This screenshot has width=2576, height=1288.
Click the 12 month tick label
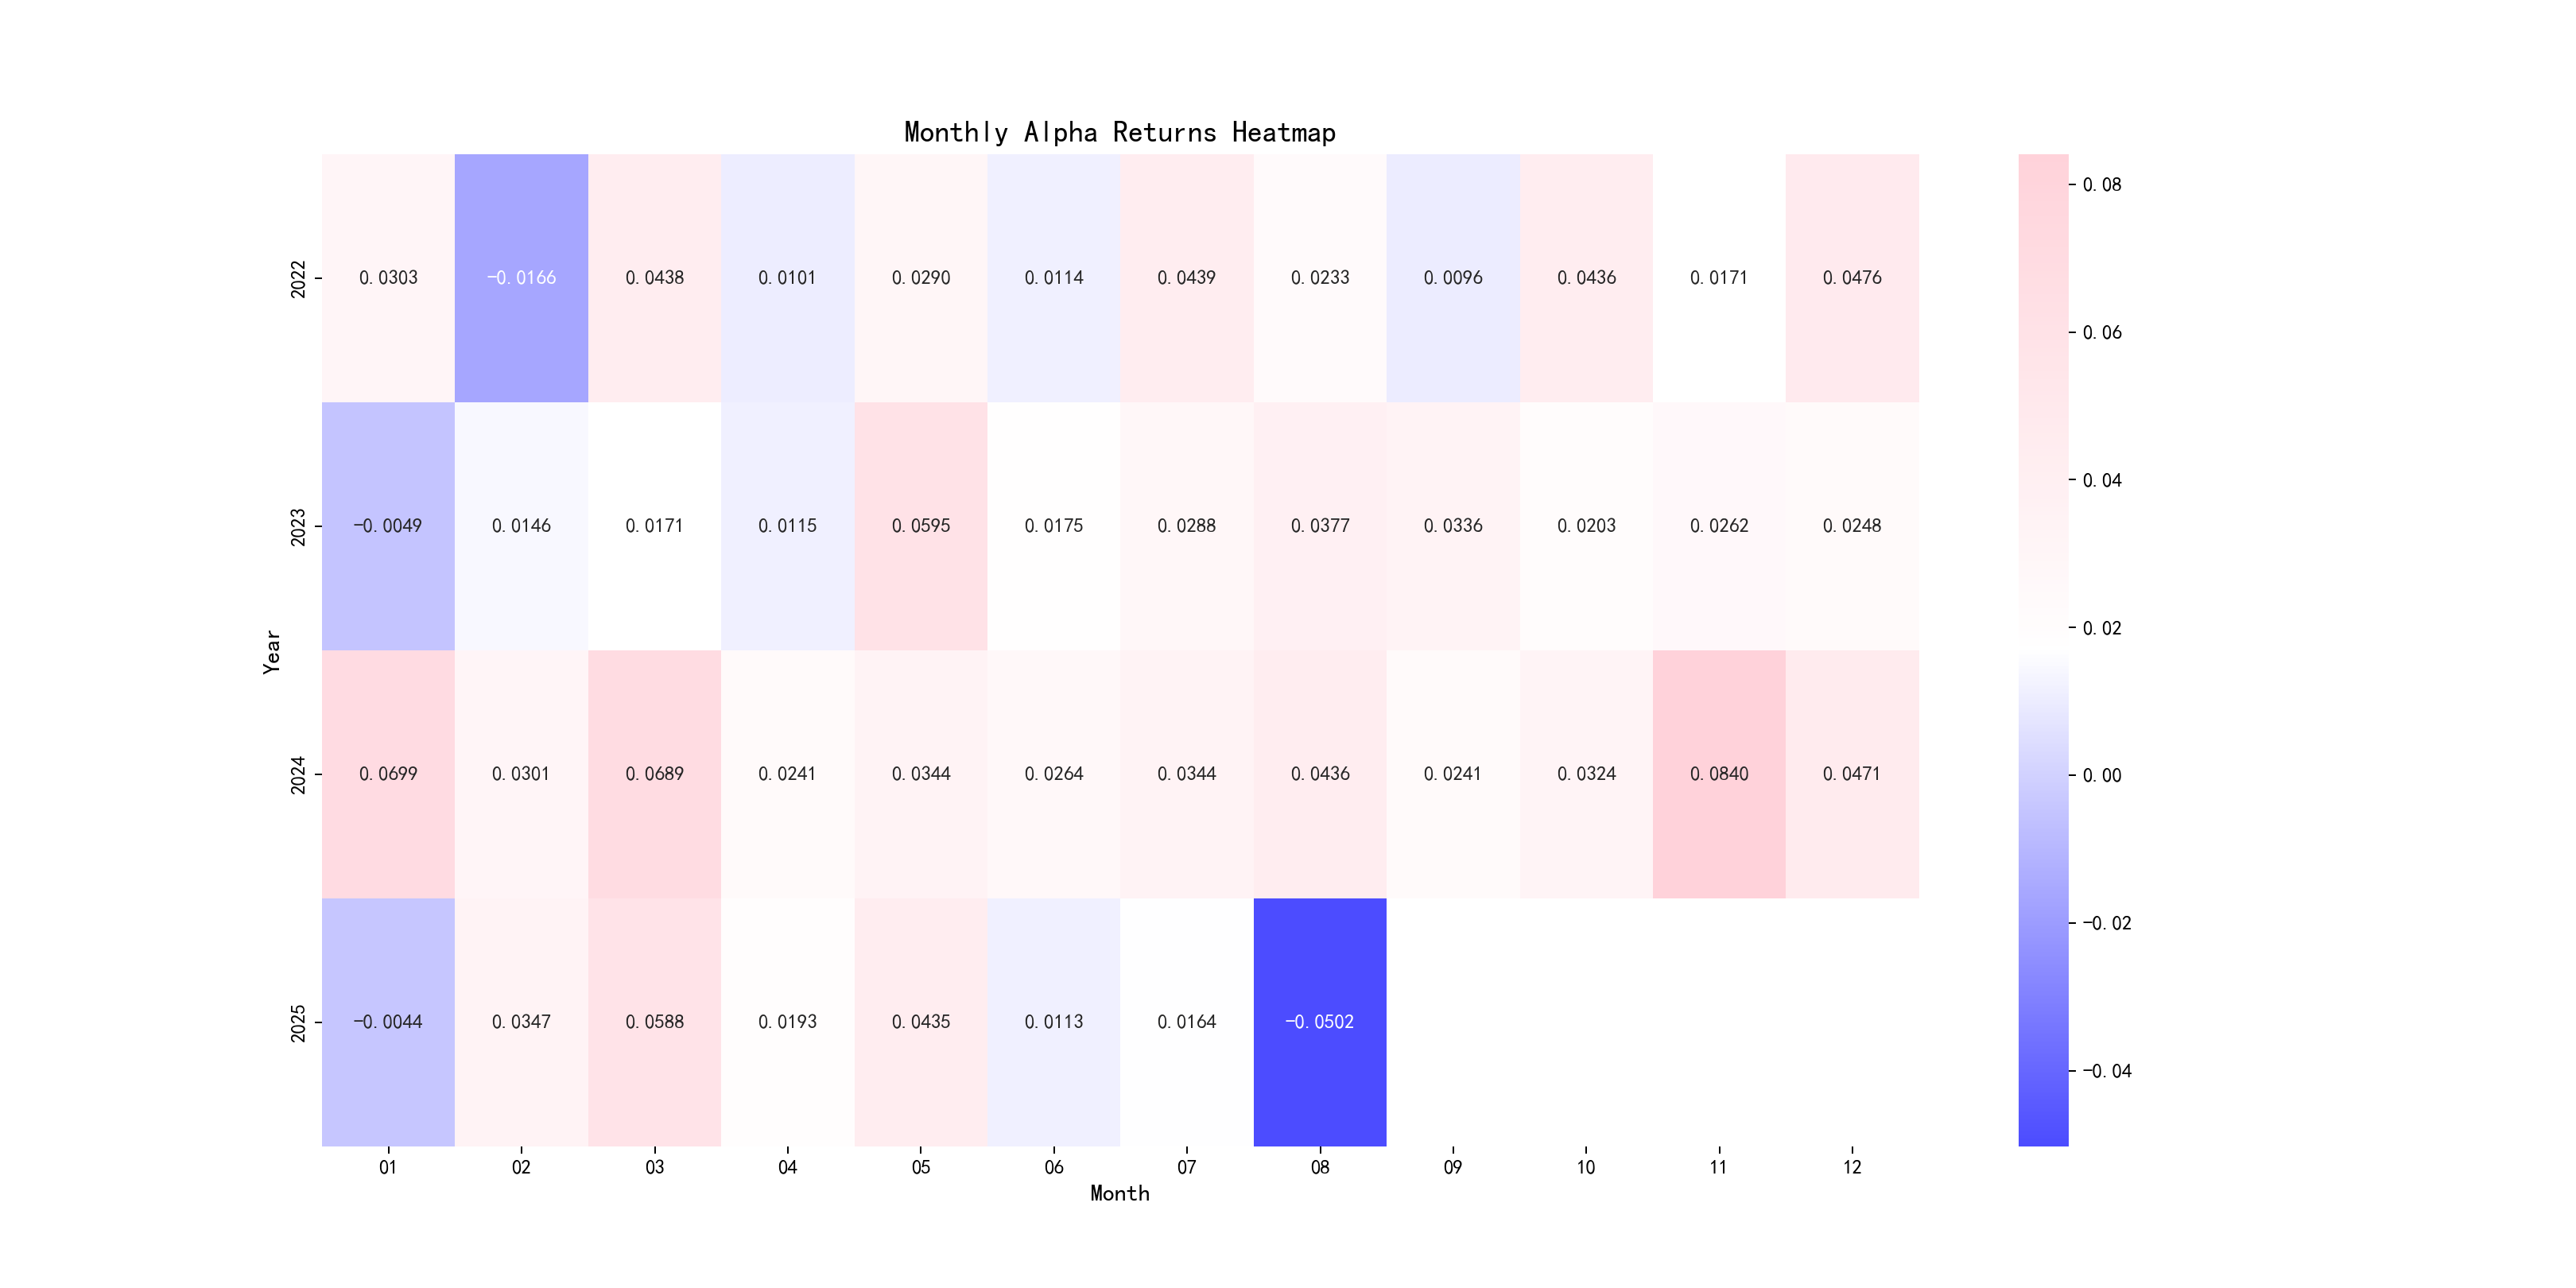click(1851, 1167)
